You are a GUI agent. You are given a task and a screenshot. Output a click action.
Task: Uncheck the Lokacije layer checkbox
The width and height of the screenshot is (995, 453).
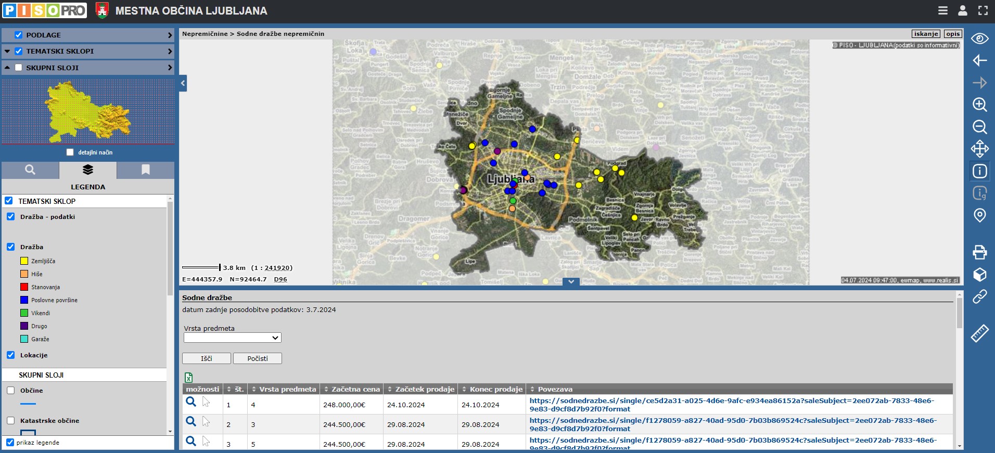pyautogui.click(x=11, y=355)
